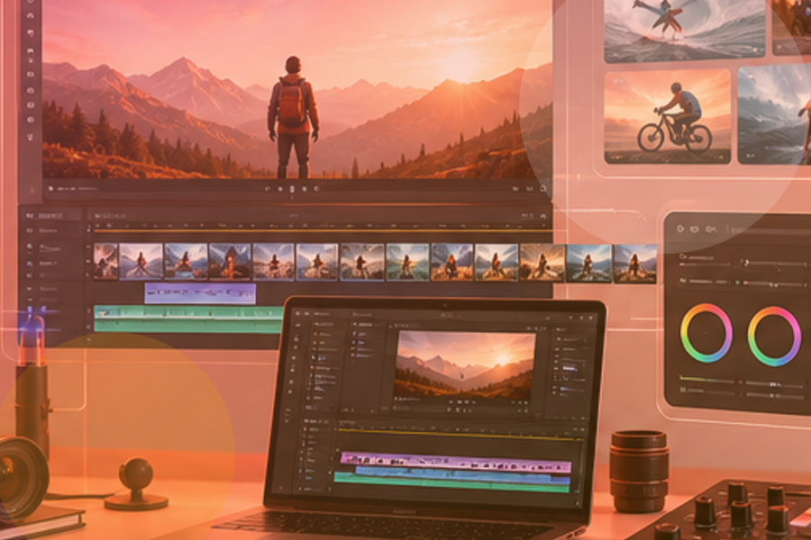Select the purple clip on the laptop timeline
The width and height of the screenshot is (811, 540).
[456, 462]
